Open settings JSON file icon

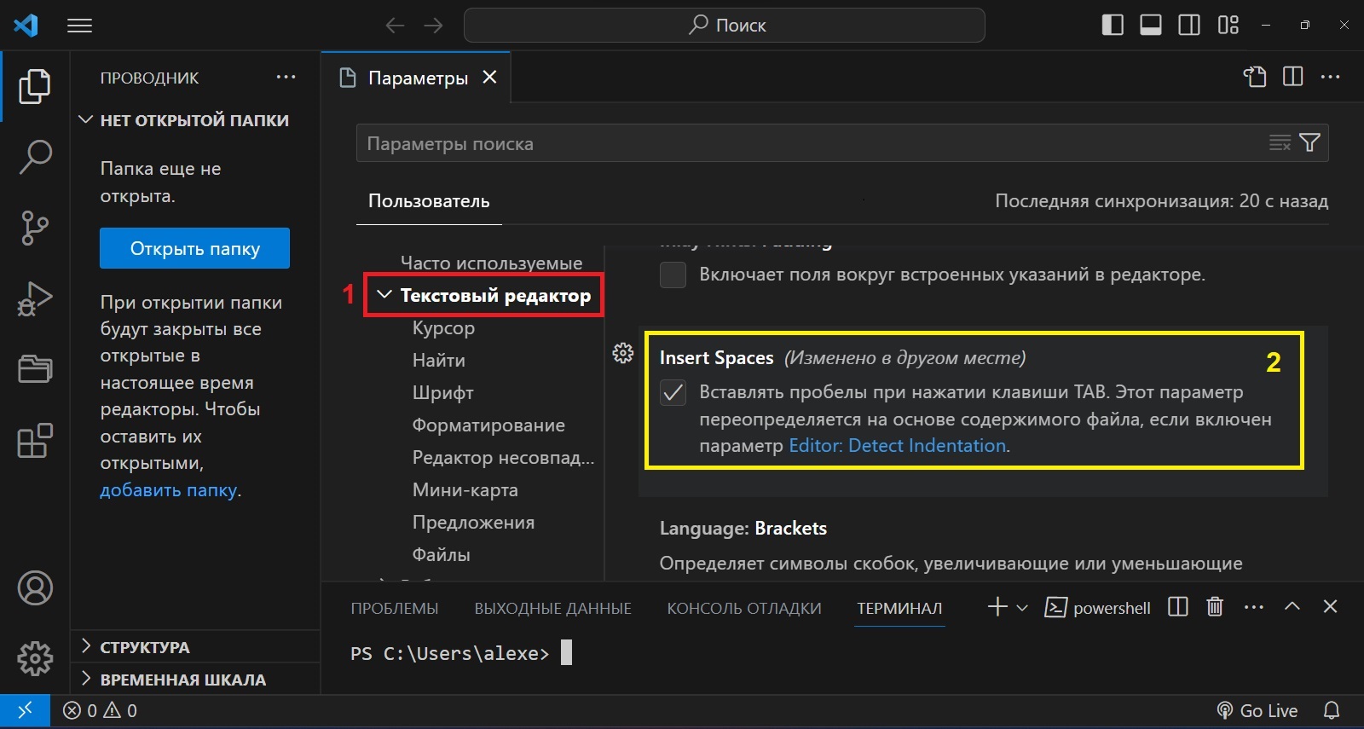pos(1255,77)
